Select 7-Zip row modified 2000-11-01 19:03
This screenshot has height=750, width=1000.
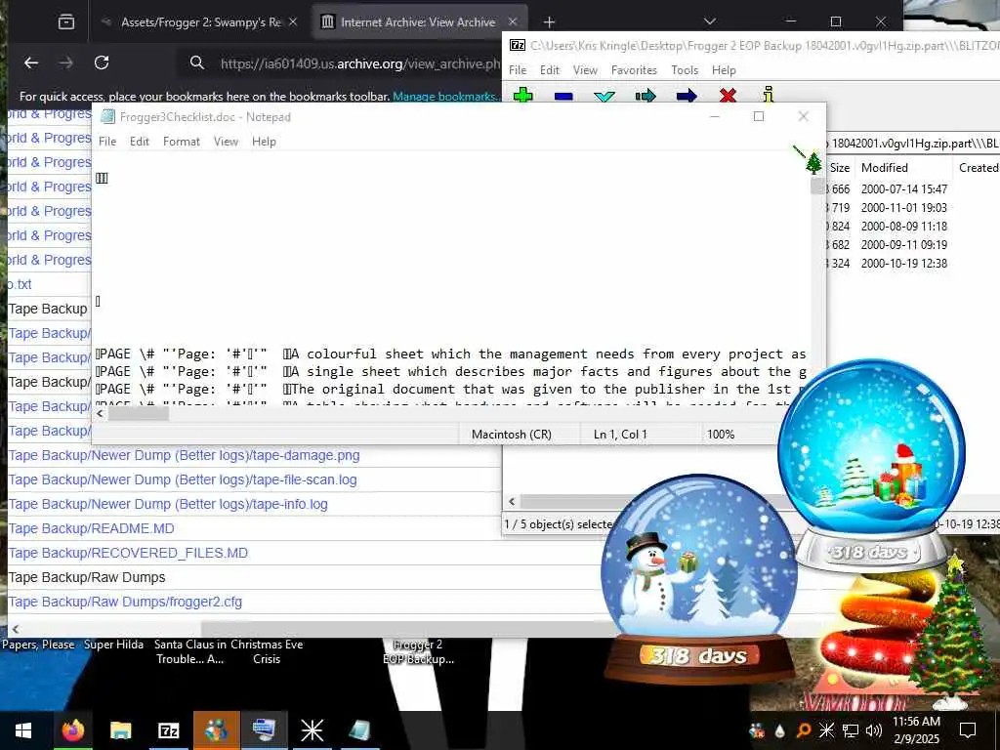pyautogui.click(x=912, y=207)
